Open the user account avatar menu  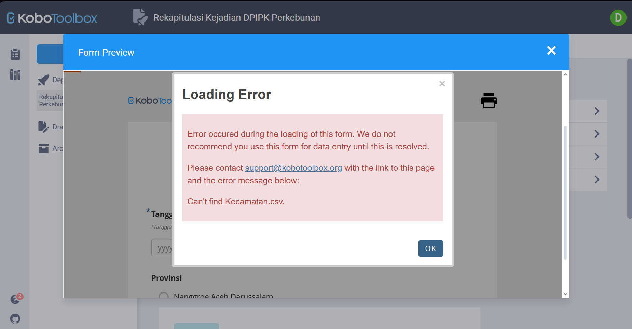pos(618,18)
